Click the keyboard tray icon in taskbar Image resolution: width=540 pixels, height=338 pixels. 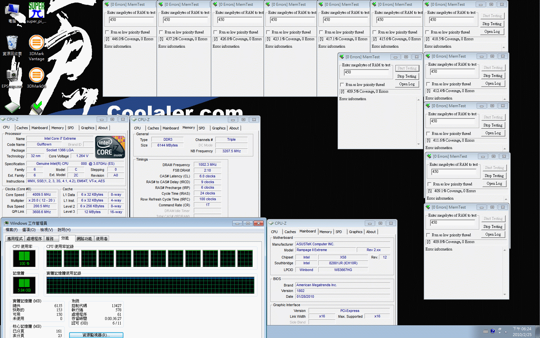tap(486, 331)
